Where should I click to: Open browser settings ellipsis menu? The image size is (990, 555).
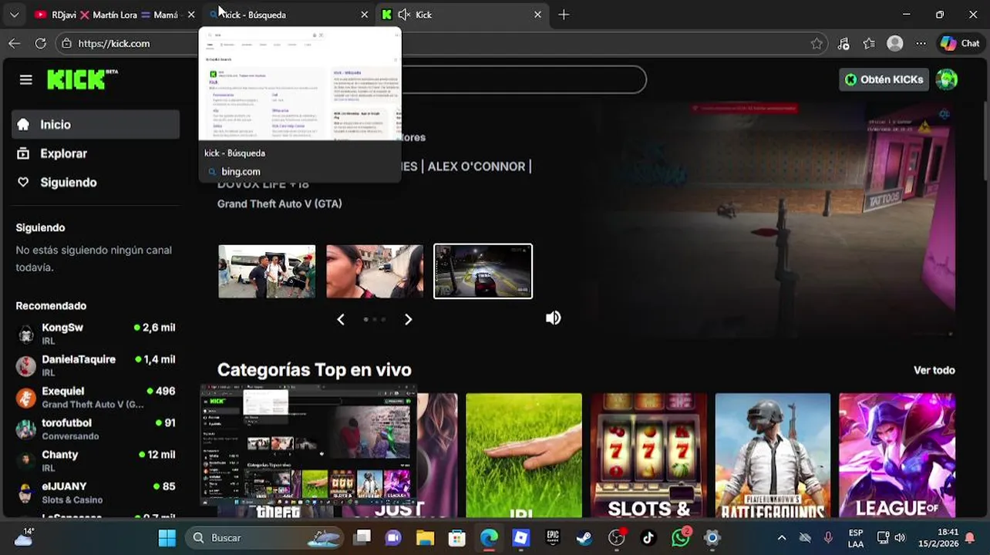pyautogui.click(x=921, y=44)
